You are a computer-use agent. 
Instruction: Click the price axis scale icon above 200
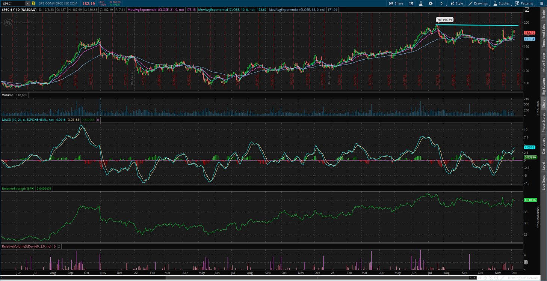527,10
